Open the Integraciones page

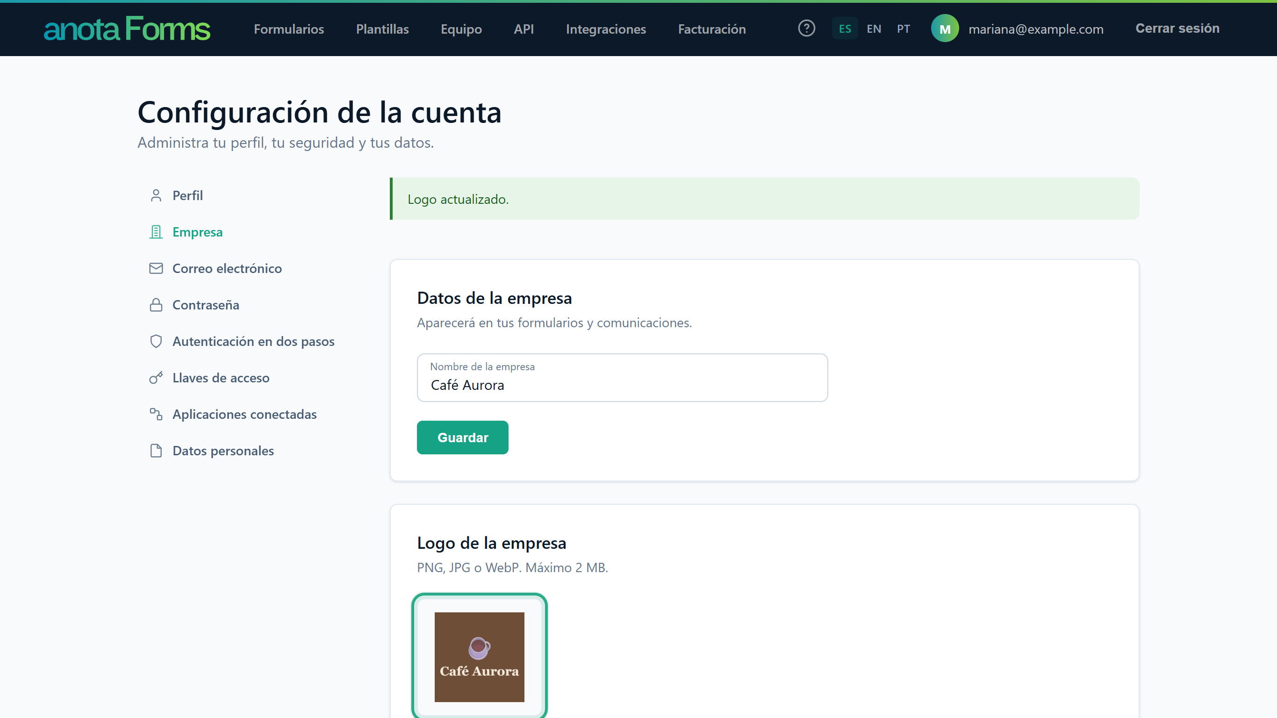click(606, 29)
